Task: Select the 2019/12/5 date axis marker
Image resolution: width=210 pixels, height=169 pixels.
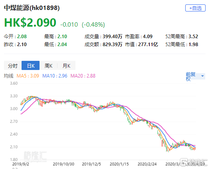Action: click(x=91, y=164)
